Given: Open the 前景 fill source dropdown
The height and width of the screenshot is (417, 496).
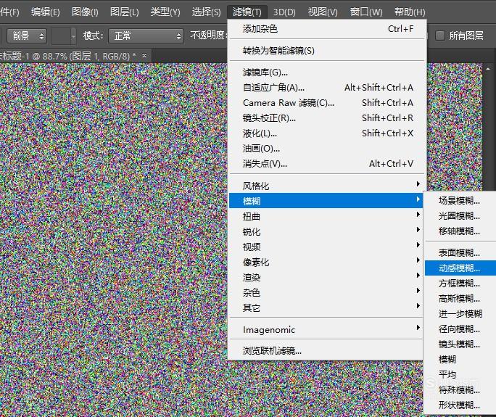Looking at the screenshot, I should (x=27, y=36).
